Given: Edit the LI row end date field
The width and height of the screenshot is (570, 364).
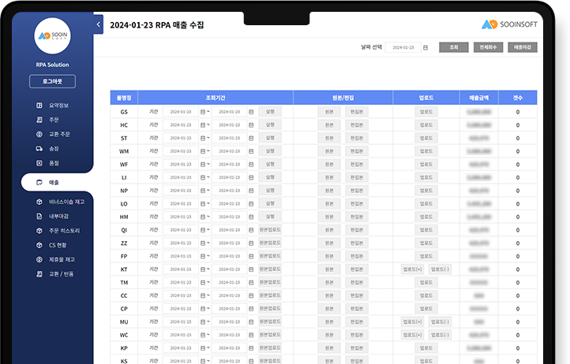Looking at the screenshot, I should (x=230, y=177).
